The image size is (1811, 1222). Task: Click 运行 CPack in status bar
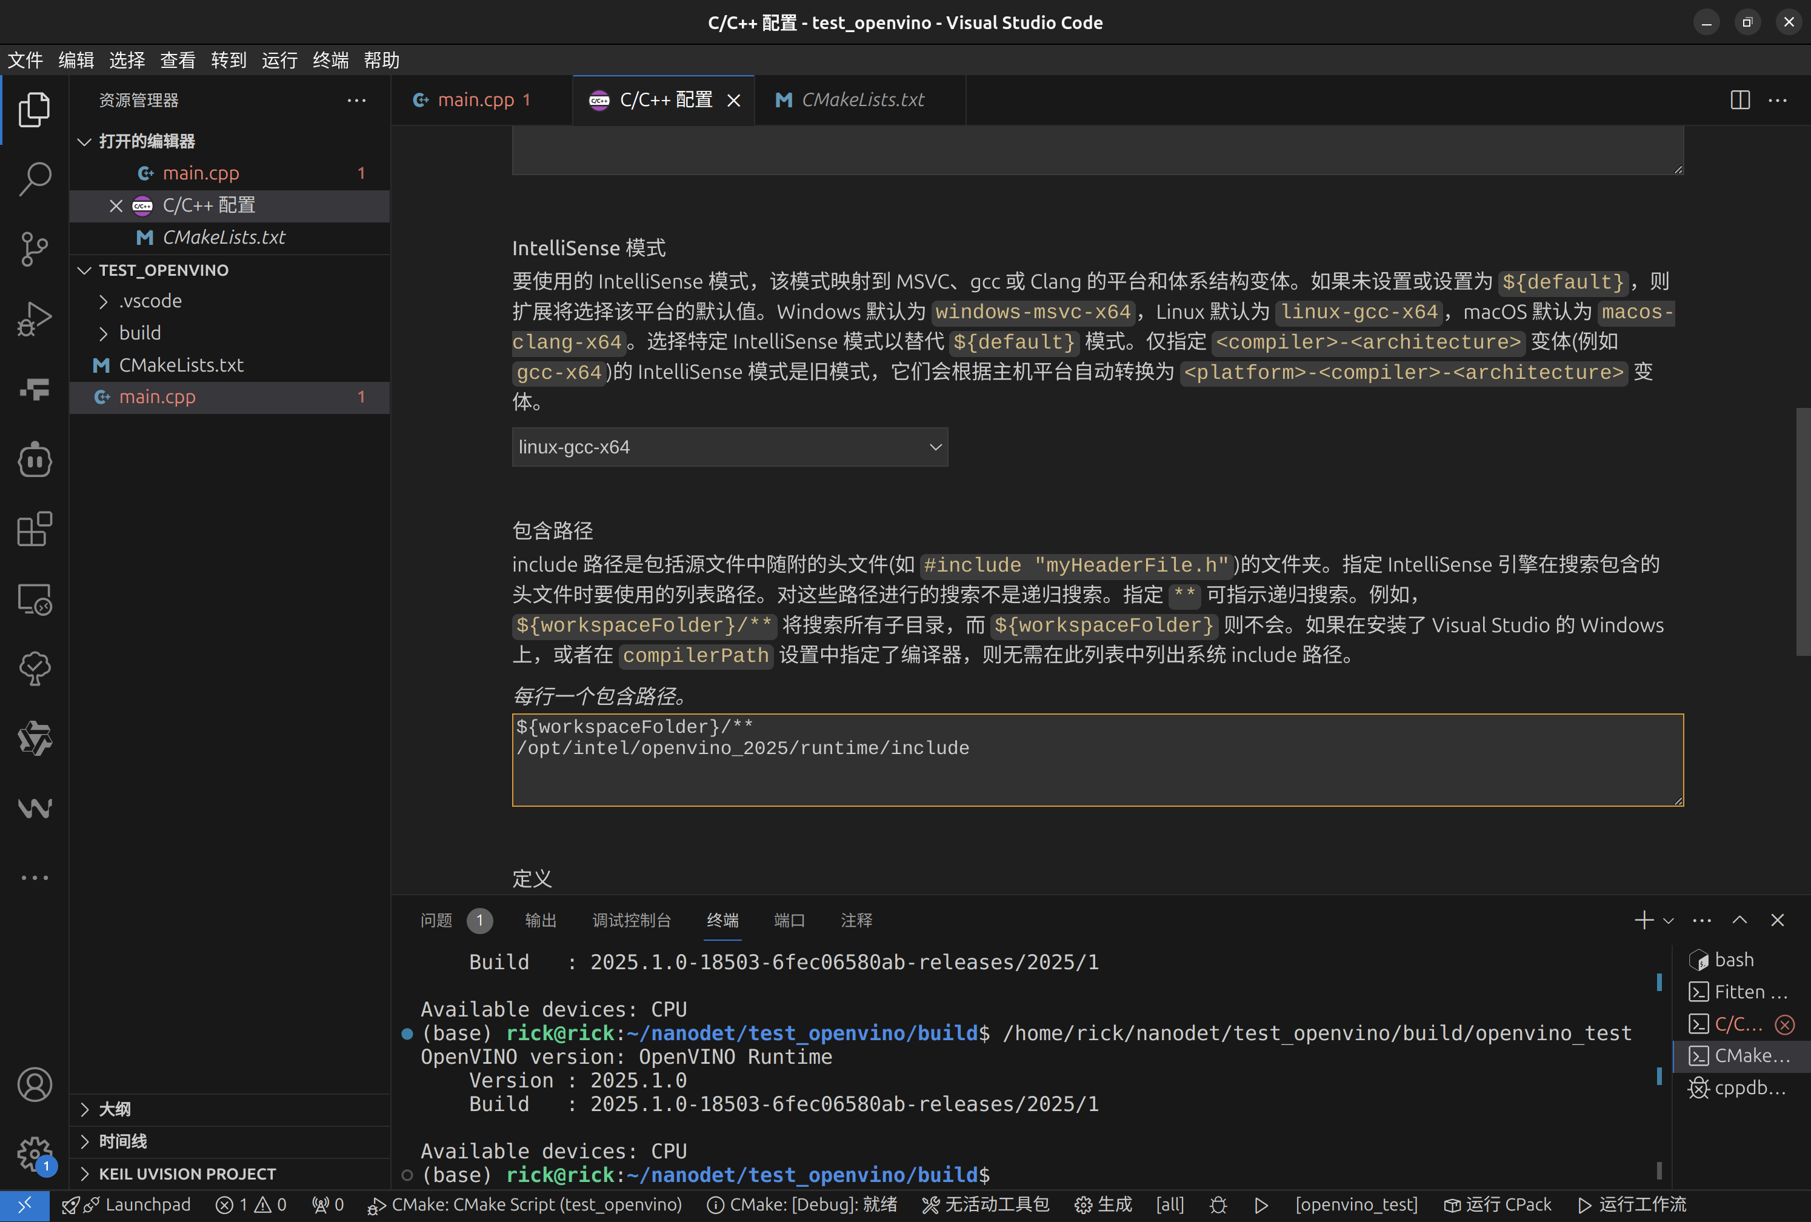tap(1497, 1205)
